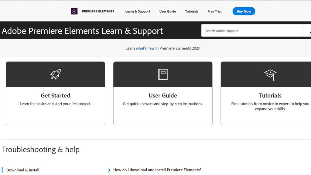Open User Guide in the top navigation
The width and height of the screenshot is (311, 175).
168,12
